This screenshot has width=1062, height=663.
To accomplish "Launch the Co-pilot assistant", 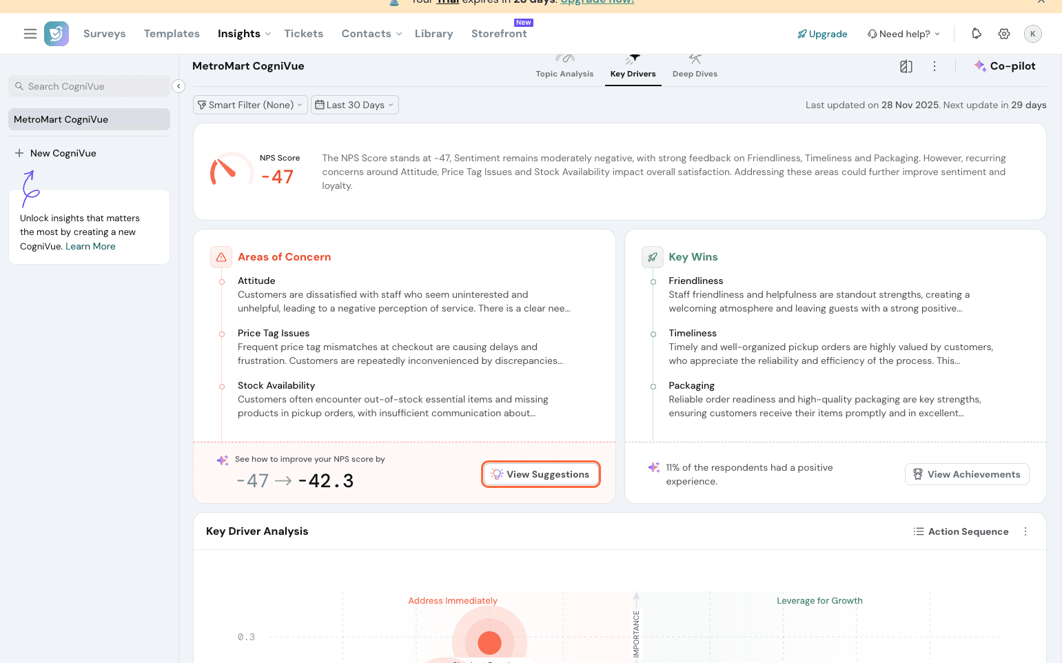I will pyautogui.click(x=1005, y=66).
